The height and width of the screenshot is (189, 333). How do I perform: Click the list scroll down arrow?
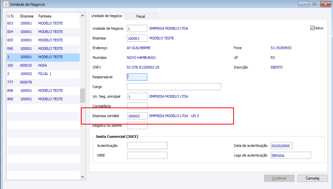pyautogui.click(x=82, y=177)
